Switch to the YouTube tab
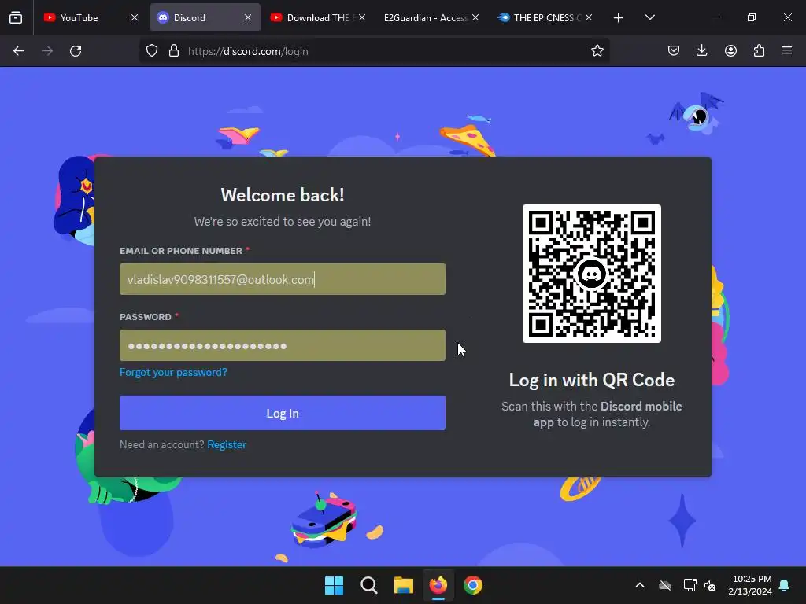The width and height of the screenshot is (806, 604). click(x=90, y=17)
